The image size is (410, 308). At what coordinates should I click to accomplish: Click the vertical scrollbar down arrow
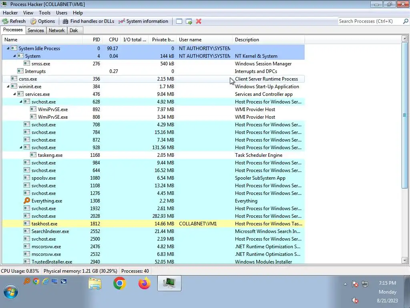(404, 260)
